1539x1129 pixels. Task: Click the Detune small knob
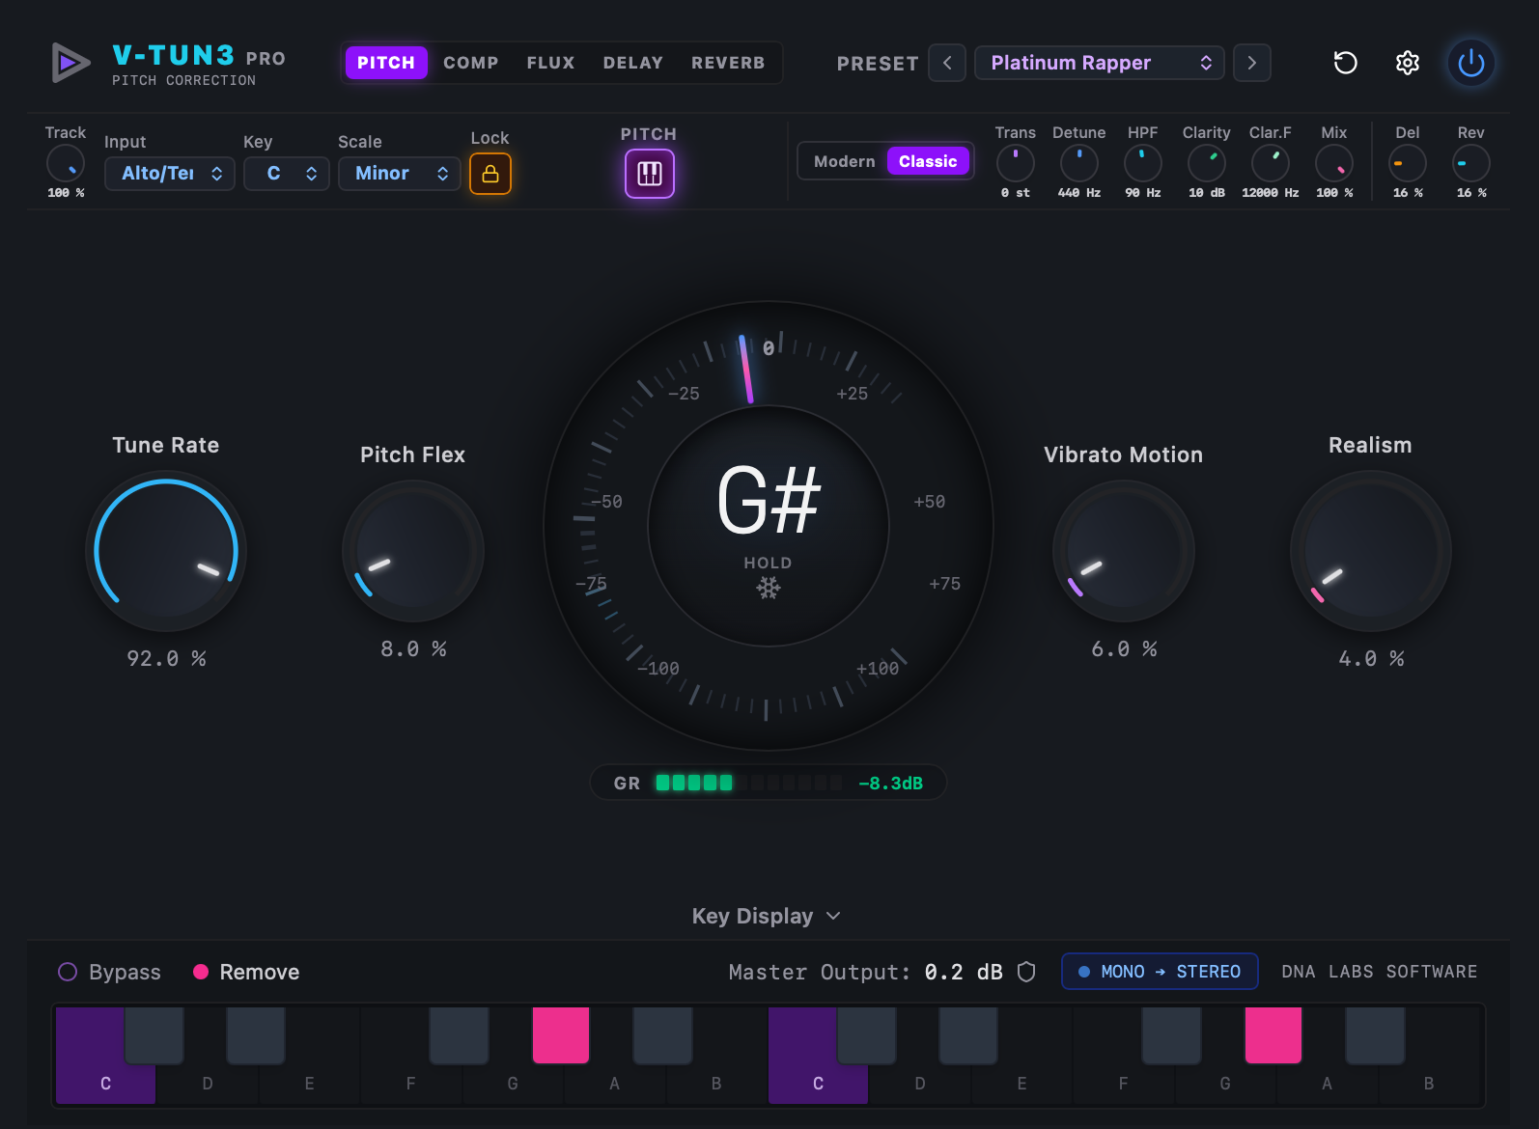(1079, 163)
